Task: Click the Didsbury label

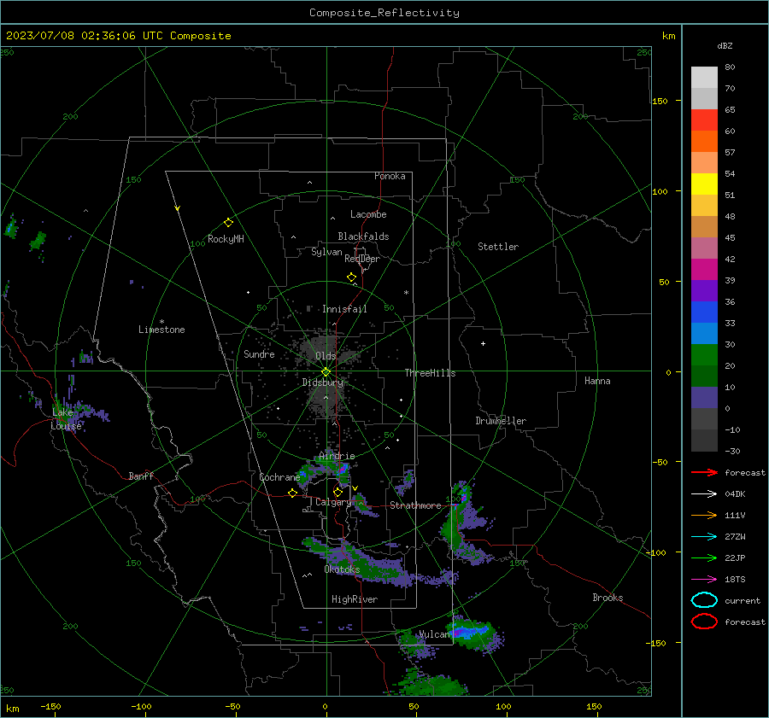Action: pos(322,382)
